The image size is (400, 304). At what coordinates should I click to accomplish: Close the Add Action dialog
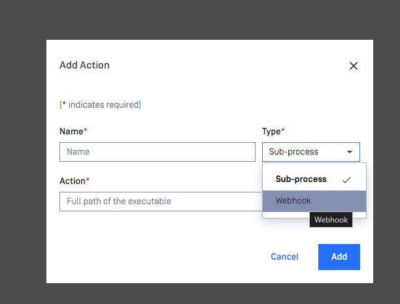354,66
